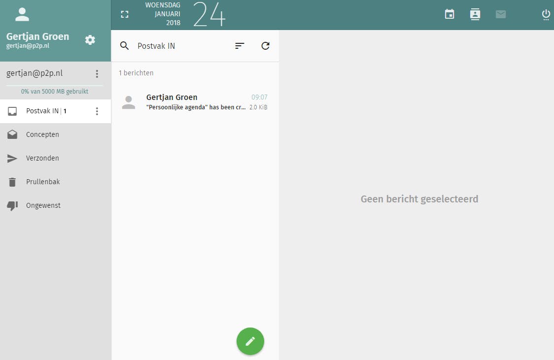Open the gertjan@p2p.nl account options menu
This screenshot has width=554, height=360.
click(x=97, y=73)
